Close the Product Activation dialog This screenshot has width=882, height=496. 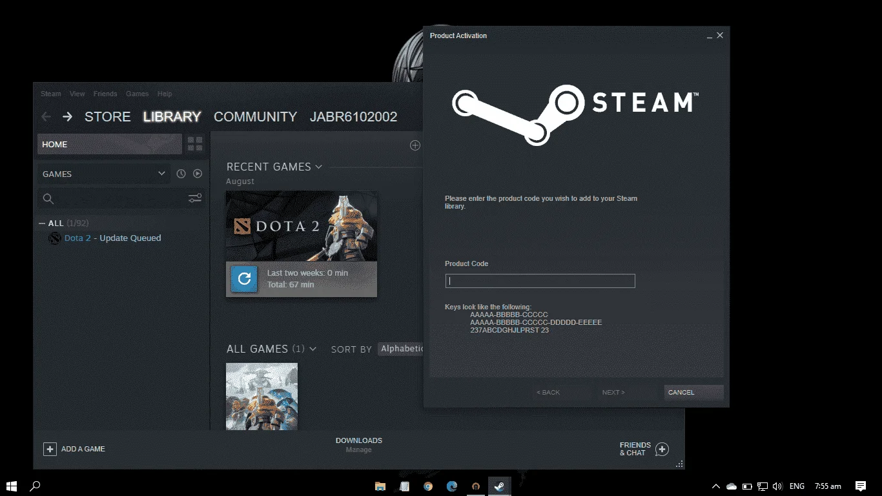720,36
